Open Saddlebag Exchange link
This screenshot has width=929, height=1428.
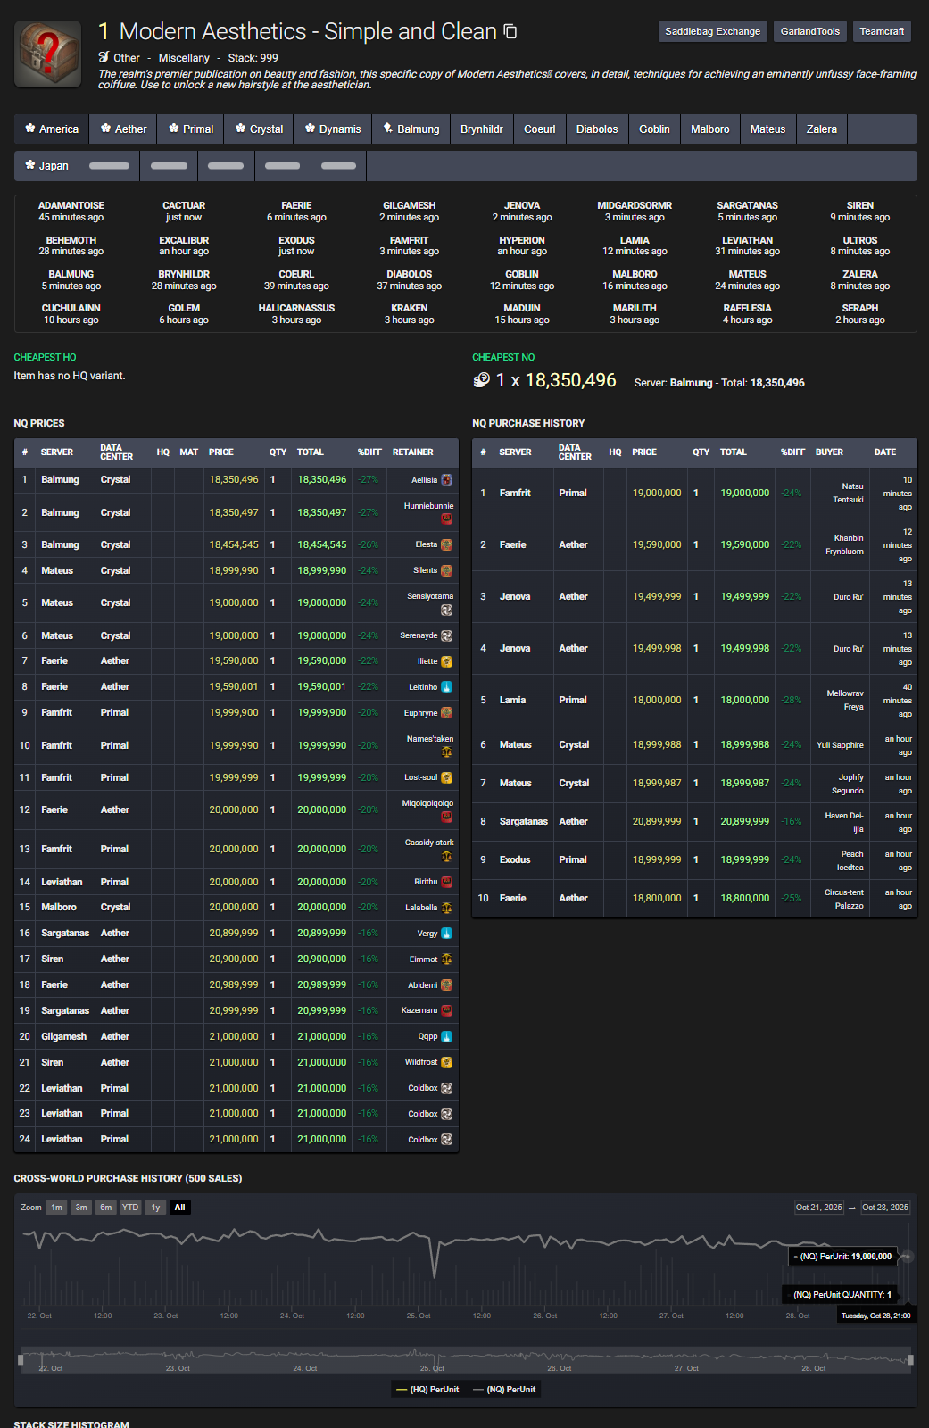coord(713,31)
